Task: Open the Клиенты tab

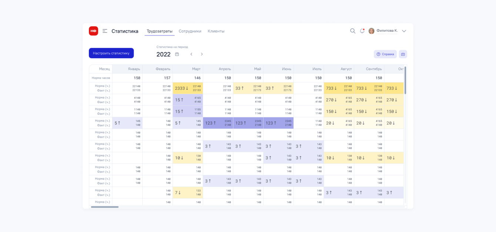Action: click(216, 31)
